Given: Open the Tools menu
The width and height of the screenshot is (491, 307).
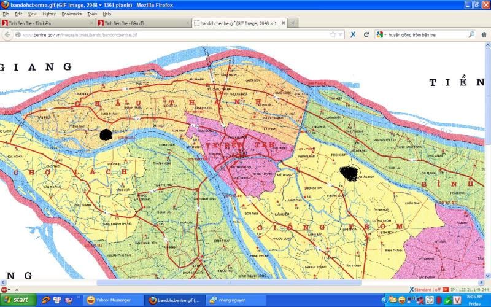Looking at the screenshot, I should coord(92,14).
